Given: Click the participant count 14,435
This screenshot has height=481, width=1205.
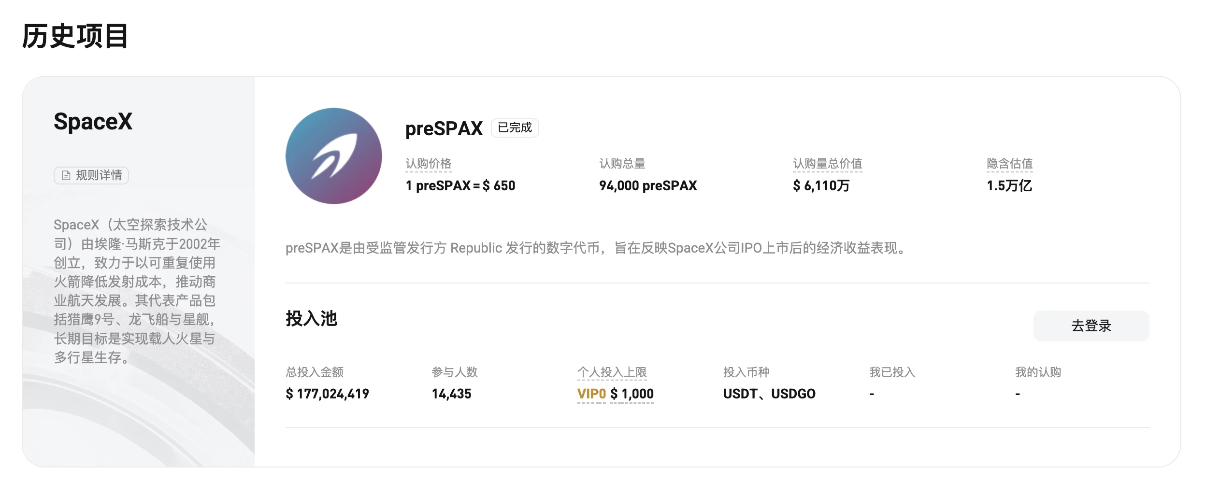Looking at the screenshot, I should (452, 394).
